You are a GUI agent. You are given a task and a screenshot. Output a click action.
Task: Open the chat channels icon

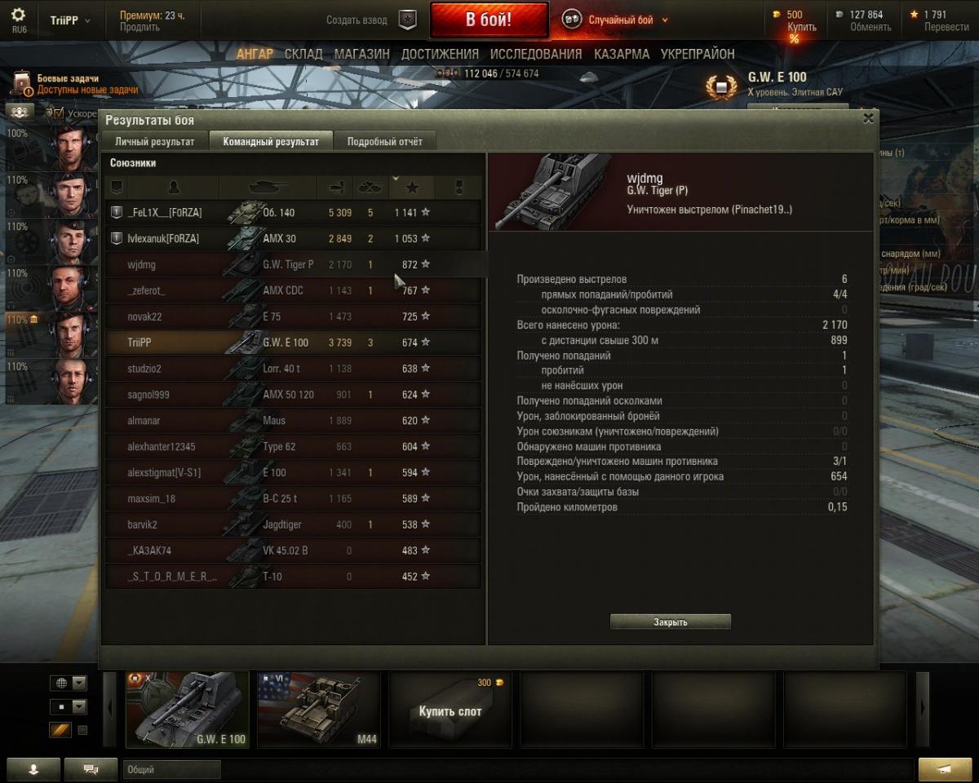tap(91, 768)
